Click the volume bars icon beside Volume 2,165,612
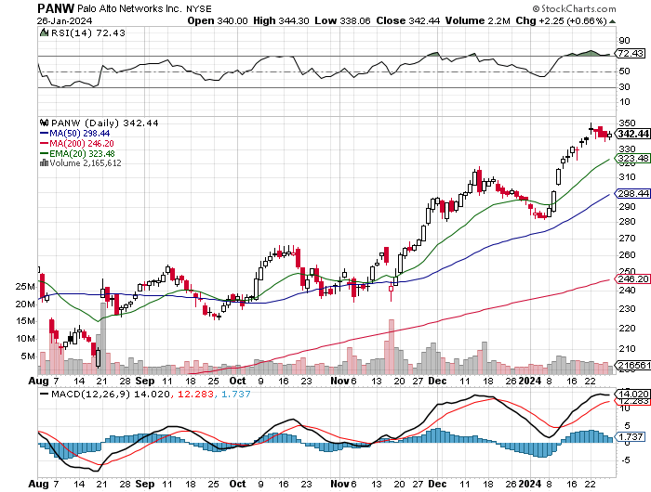Screen dimensions: 651x492 (x=44, y=162)
